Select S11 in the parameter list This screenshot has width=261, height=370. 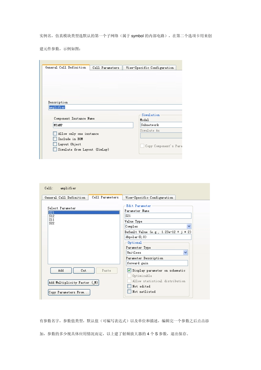[84, 220]
